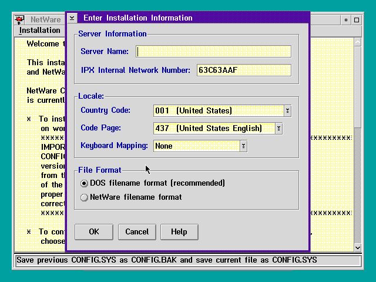Click the 'Server Name:' label
Viewport: 376px width, 282px height.
click(105, 51)
